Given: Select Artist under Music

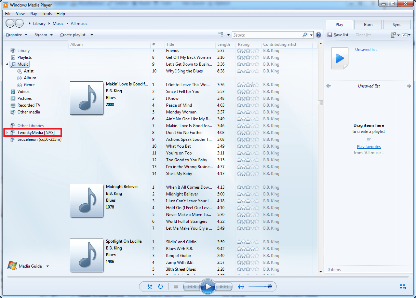Looking at the screenshot, I should 29,71.
